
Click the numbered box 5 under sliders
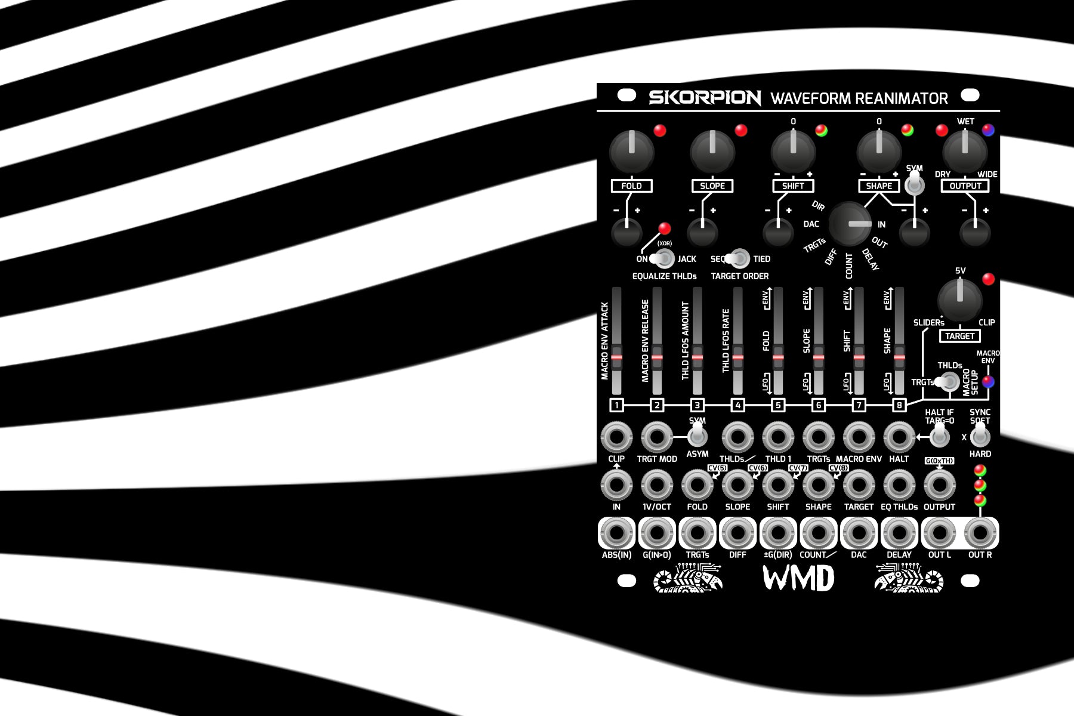778,405
